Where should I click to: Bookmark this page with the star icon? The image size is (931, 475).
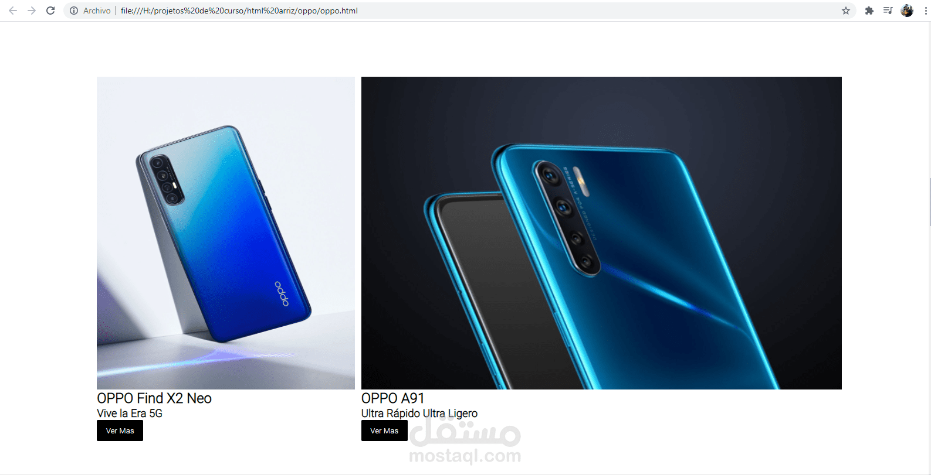pos(846,11)
